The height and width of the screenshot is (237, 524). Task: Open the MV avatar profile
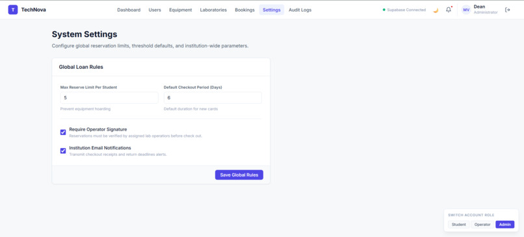[466, 10]
